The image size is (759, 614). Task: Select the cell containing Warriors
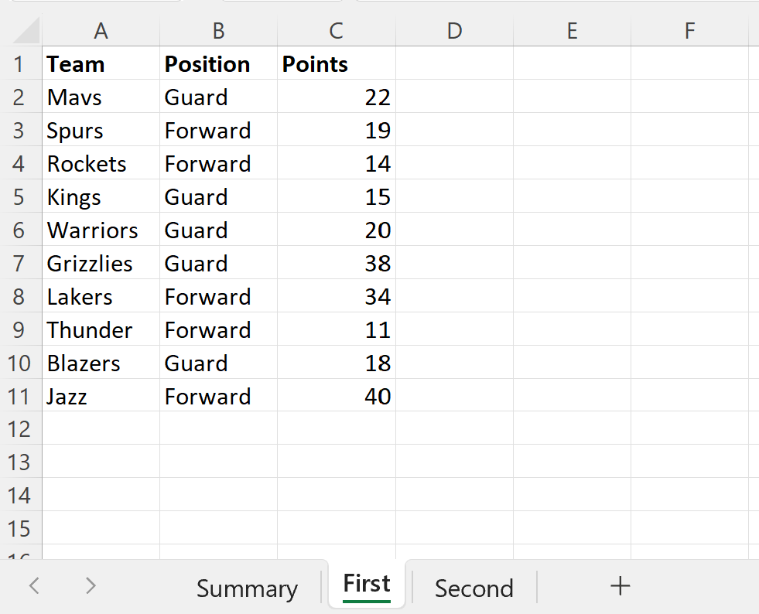(x=101, y=230)
